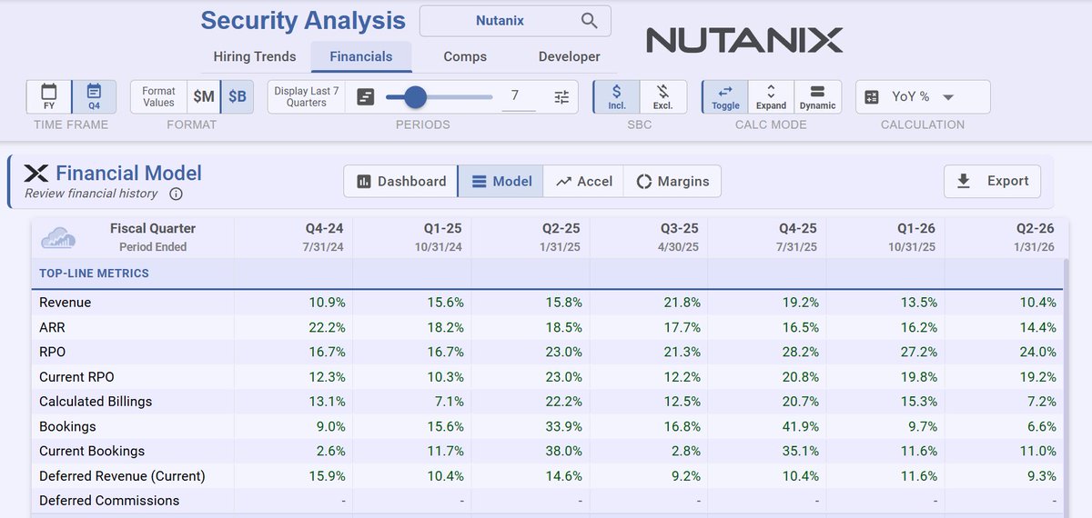Select the FY calendar time frame toggle

pyautogui.click(x=49, y=96)
